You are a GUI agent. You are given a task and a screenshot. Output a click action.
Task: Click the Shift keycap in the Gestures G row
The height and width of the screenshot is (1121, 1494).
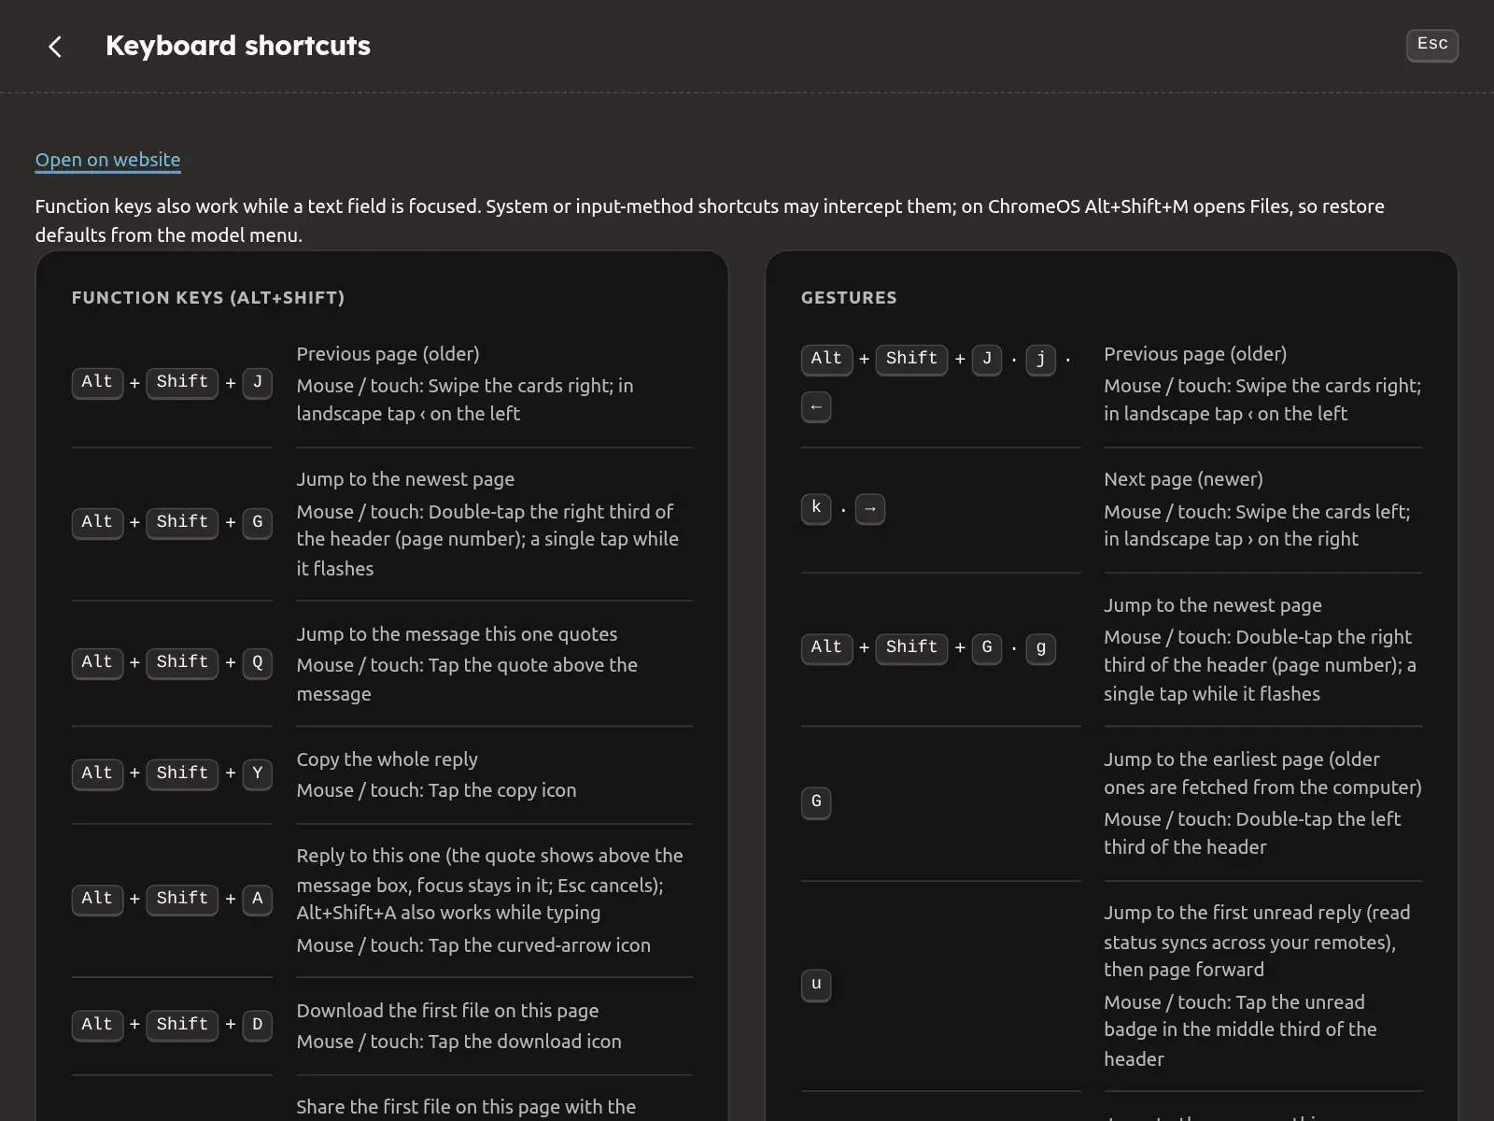point(911,647)
